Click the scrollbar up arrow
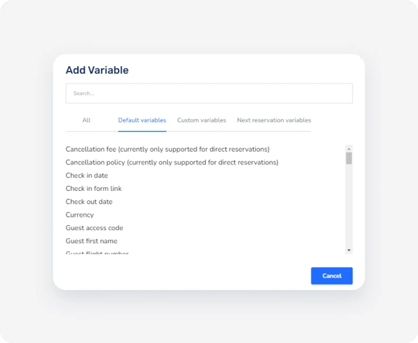The image size is (418, 343). coord(349,148)
